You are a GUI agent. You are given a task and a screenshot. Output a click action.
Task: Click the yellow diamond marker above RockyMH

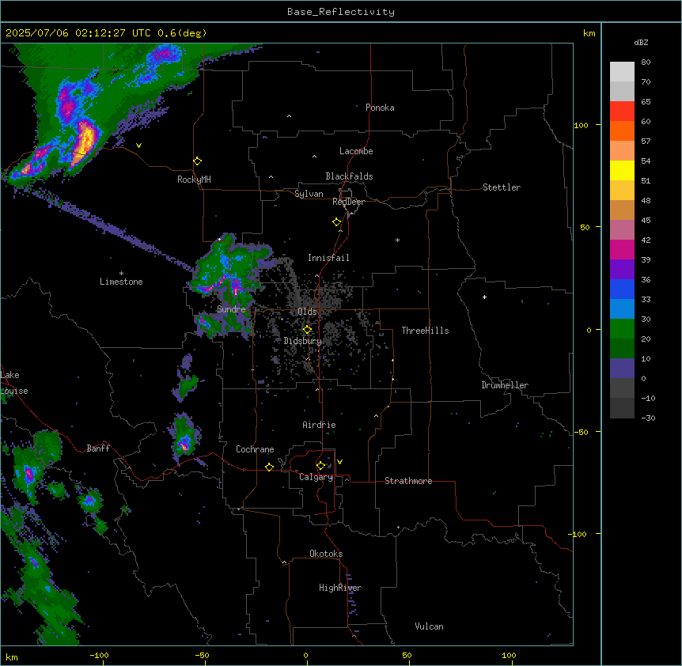[x=197, y=161]
